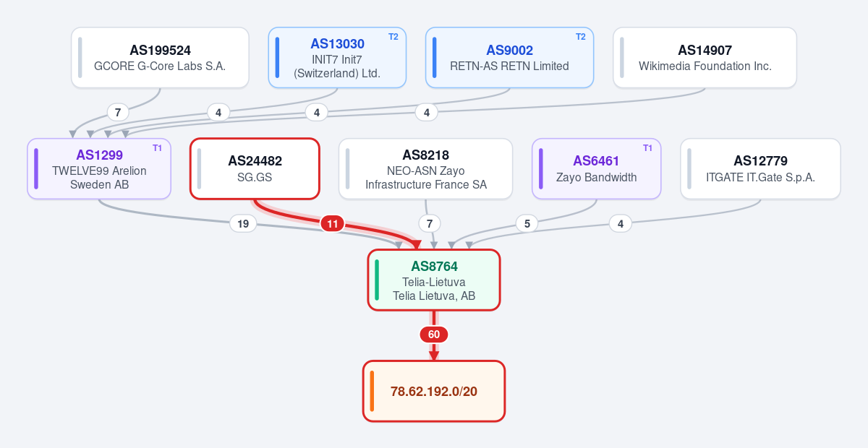
Task: Click the T2 tier tag on AS13030
Action: (x=393, y=37)
